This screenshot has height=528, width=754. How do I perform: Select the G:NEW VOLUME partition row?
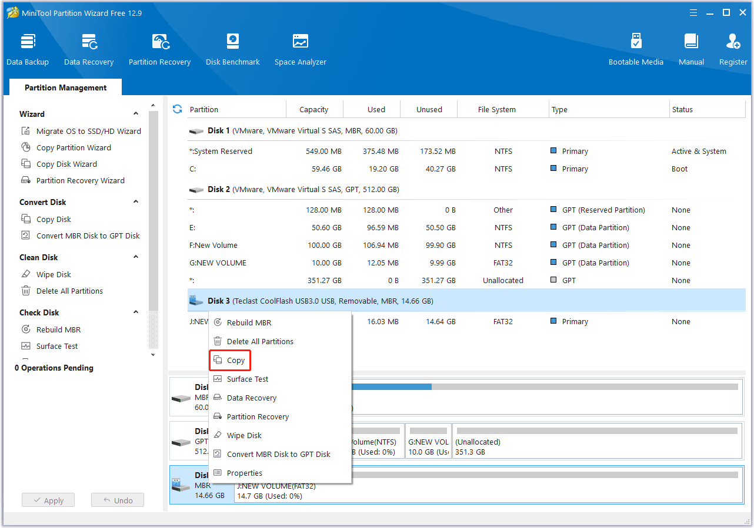[466, 263]
